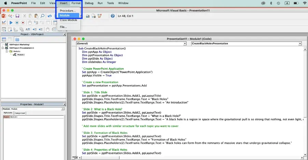Switch to the Categorized properties tab

(20, 113)
